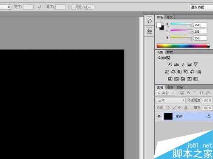Click the 不透明度 opacity 100% field
This screenshot has height=159, width=213.
point(207,100)
